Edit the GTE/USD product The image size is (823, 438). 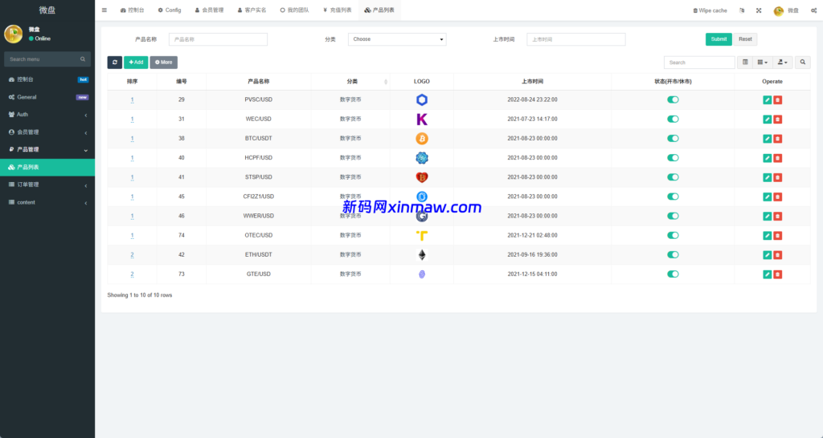point(767,274)
